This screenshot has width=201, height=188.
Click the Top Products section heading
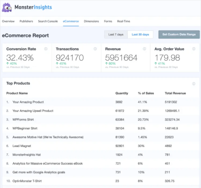[18, 83]
